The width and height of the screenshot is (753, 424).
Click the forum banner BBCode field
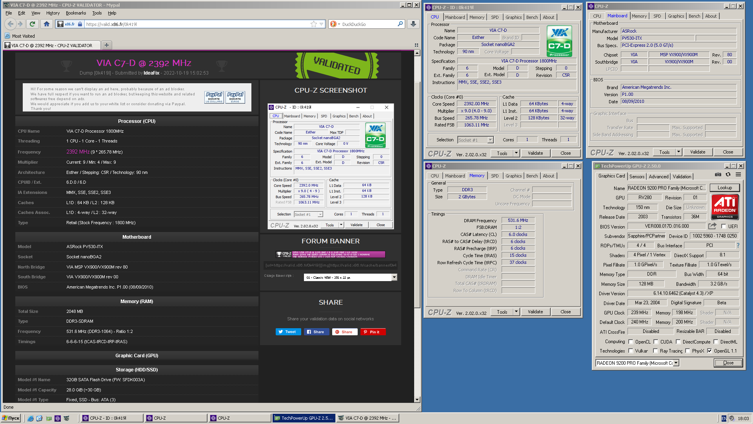[331, 265]
